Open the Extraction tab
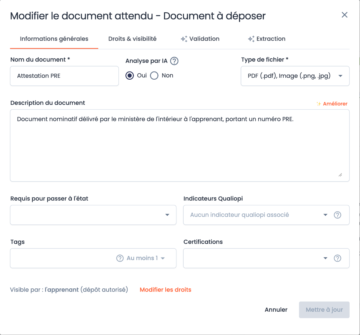The image size is (360, 335). (x=266, y=39)
